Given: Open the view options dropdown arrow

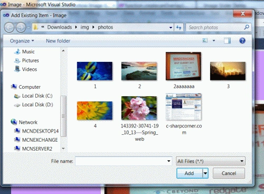Looking at the screenshot, I should click(214, 41).
